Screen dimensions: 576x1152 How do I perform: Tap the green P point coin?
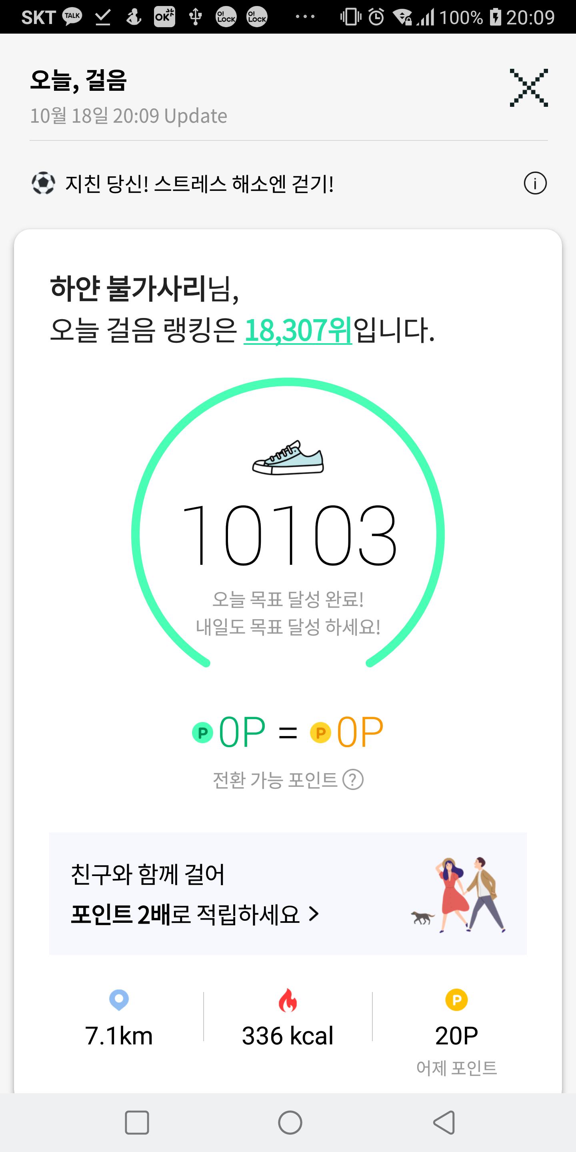[x=202, y=733]
